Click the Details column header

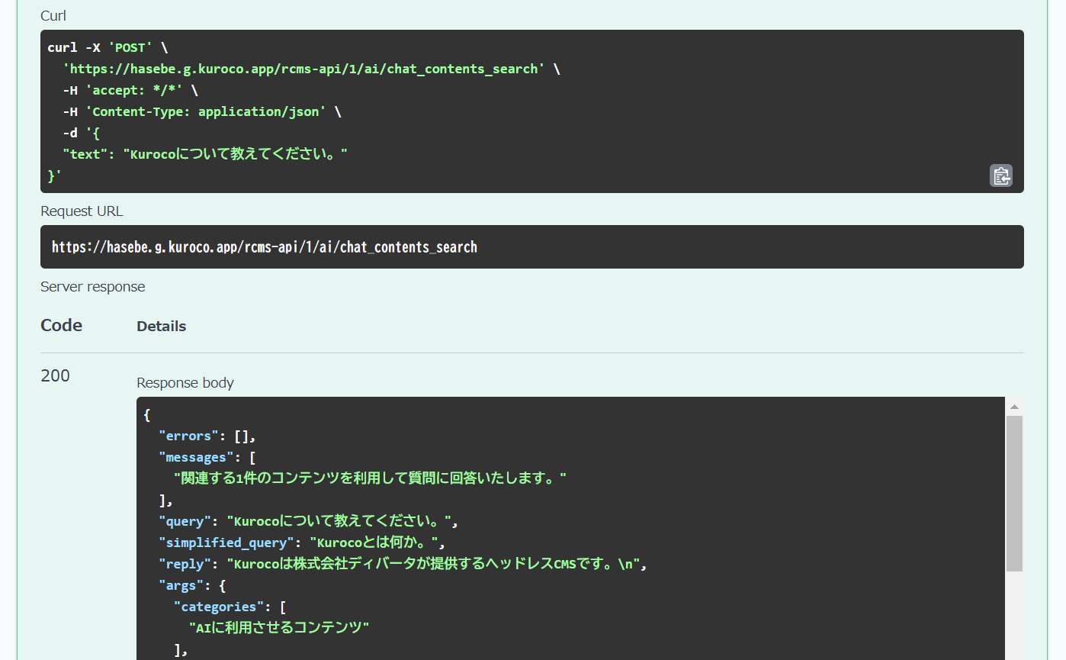click(x=161, y=326)
